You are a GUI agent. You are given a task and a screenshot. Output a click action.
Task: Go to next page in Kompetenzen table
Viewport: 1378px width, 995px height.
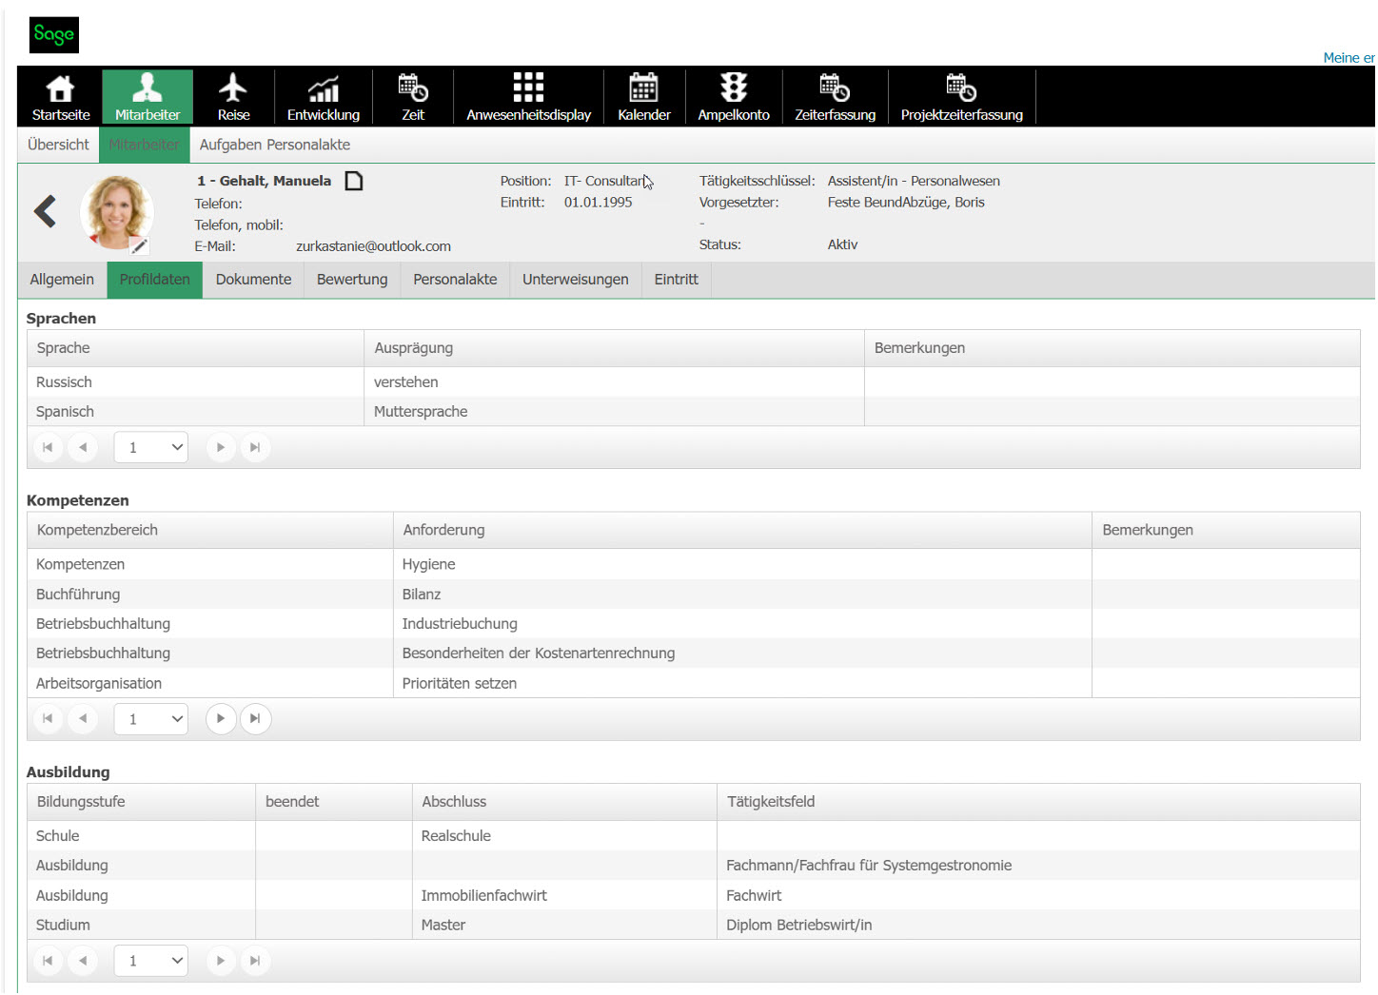click(221, 719)
